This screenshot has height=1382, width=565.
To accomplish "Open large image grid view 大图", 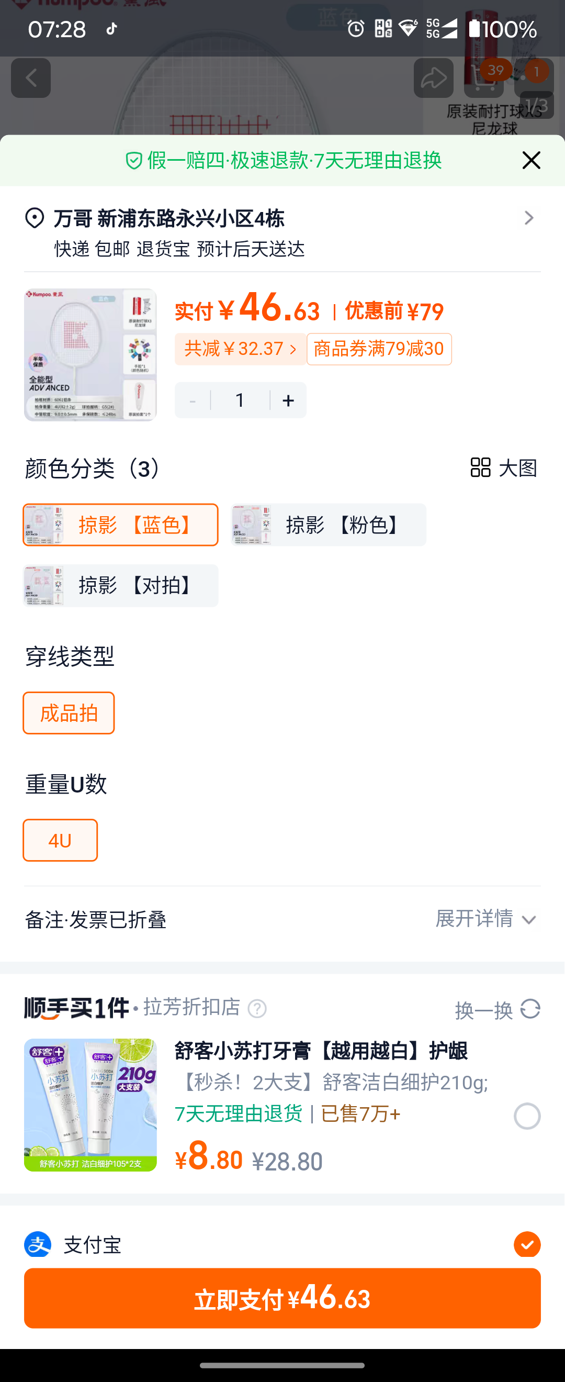I will [503, 467].
